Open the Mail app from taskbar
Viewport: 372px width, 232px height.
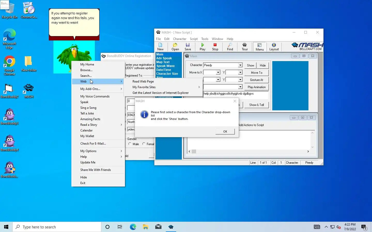pyautogui.click(x=158, y=227)
